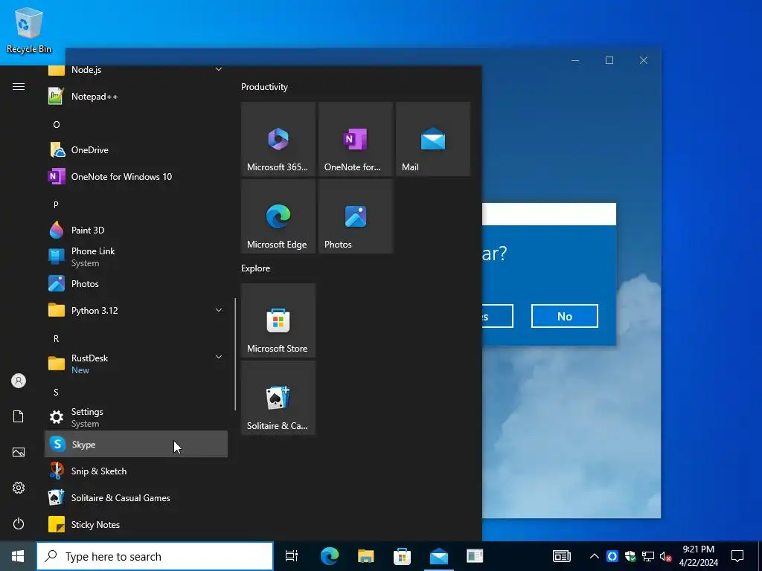Open the Recycle Bin desktop icon
Viewport: 762px width, 571px height.
click(x=29, y=31)
